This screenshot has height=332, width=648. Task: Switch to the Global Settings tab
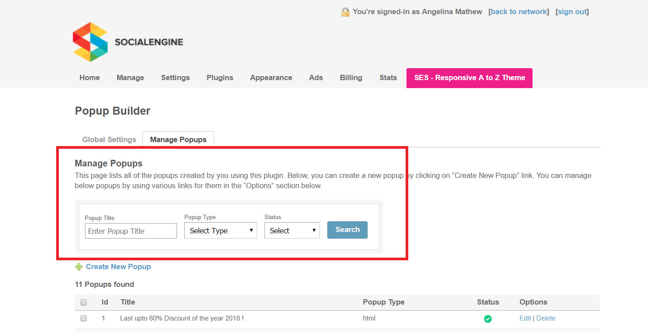coord(109,139)
